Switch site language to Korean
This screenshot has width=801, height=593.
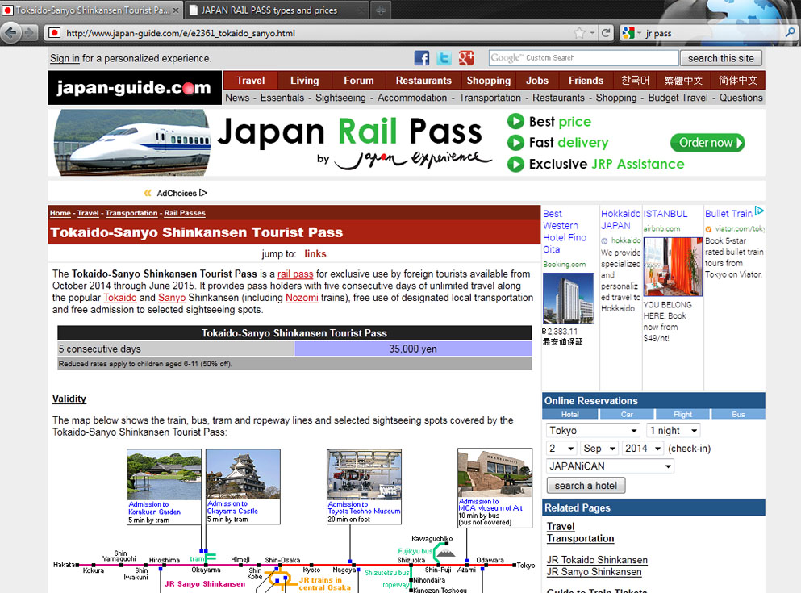(x=635, y=80)
